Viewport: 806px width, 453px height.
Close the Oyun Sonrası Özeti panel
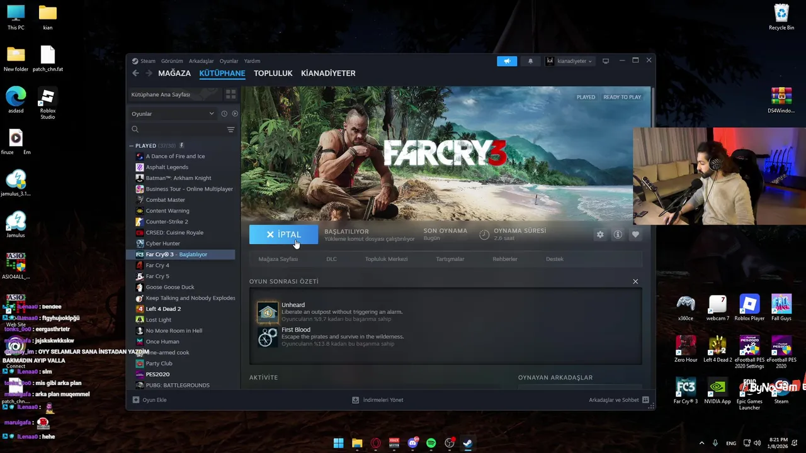(635, 281)
